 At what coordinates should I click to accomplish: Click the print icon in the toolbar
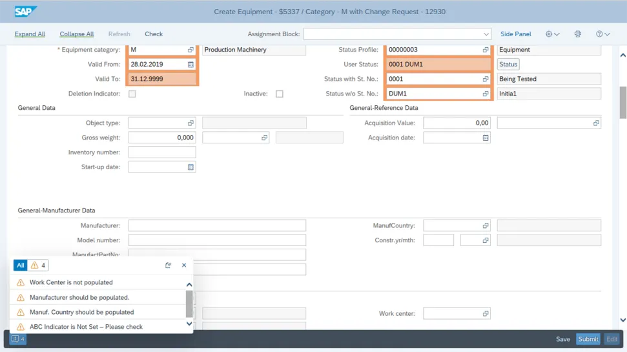[578, 34]
